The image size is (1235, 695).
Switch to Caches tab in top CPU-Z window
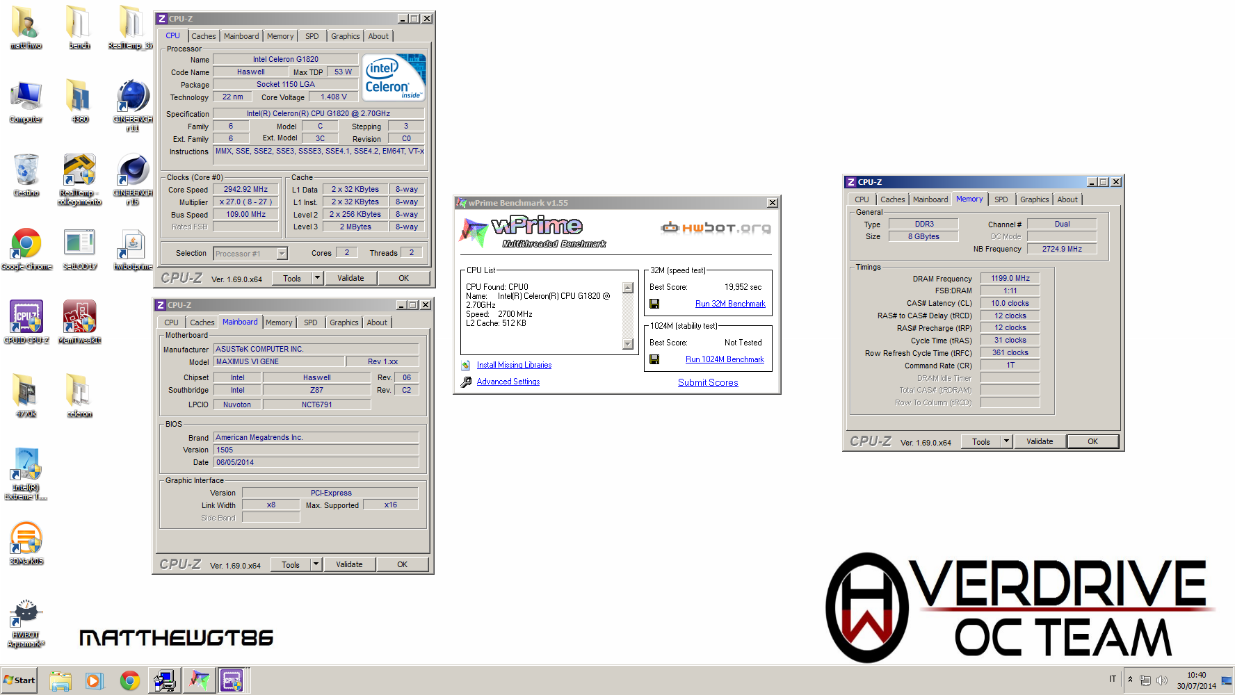click(204, 36)
